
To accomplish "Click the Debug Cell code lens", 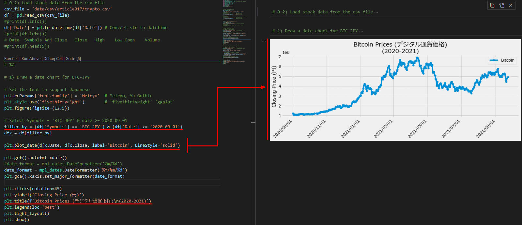I will pyautogui.click(x=53, y=59).
